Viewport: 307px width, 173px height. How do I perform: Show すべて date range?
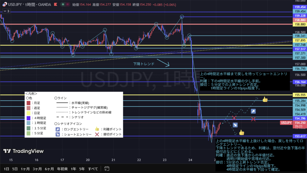pyautogui.click(x=92, y=169)
